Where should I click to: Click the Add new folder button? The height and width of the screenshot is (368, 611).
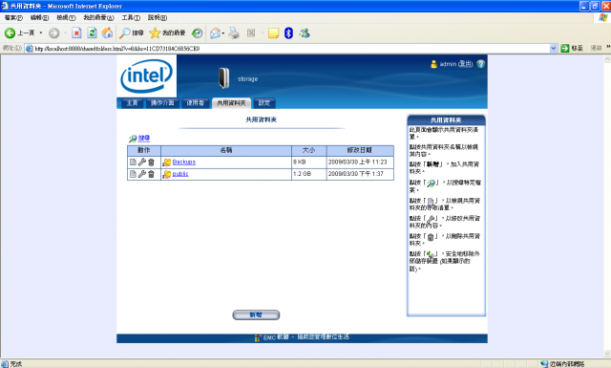tap(256, 314)
